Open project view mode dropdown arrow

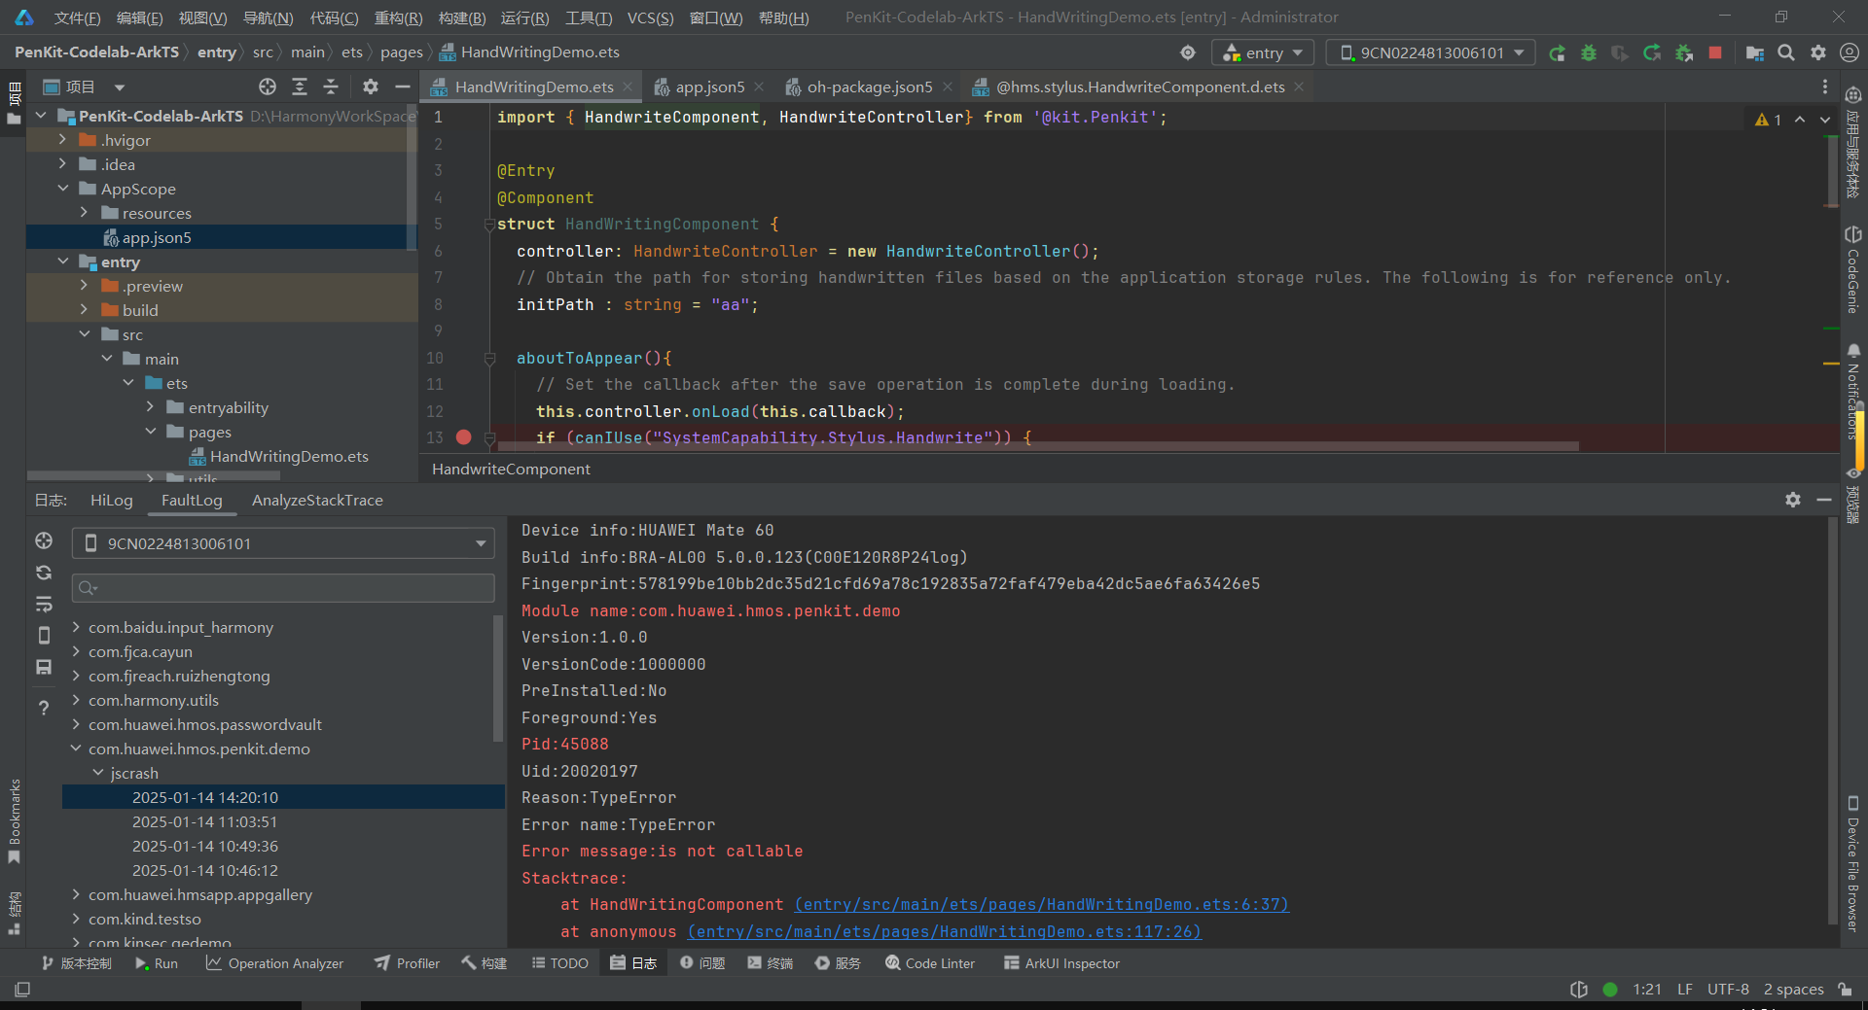(x=119, y=87)
